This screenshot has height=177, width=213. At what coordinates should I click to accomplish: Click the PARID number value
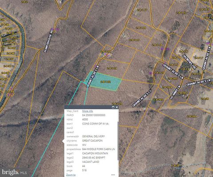pyautogui.click(x=94, y=115)
